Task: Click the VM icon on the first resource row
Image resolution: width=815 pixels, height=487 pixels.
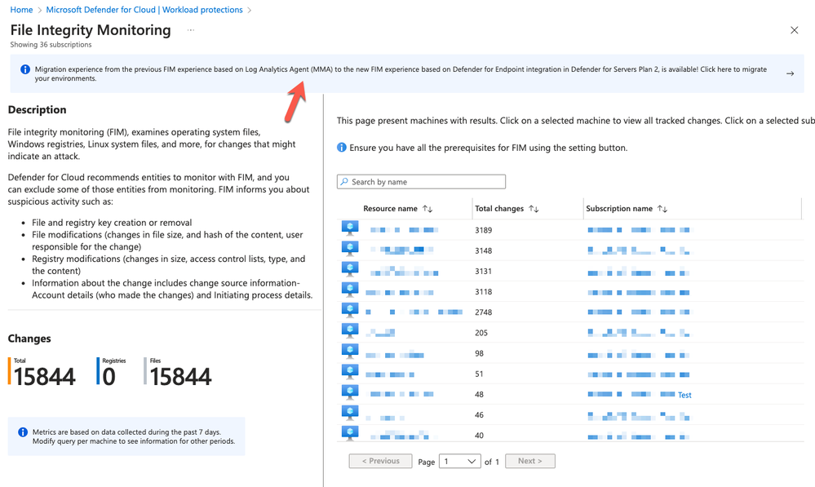Action: [349, 227]
